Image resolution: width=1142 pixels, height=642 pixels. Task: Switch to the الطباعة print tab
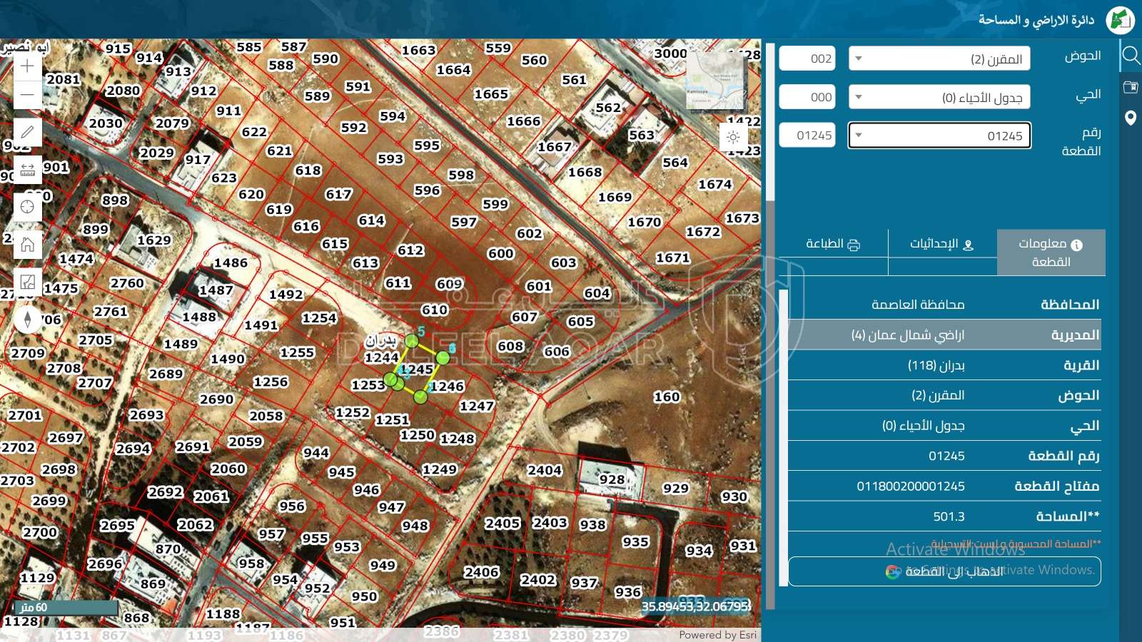click(x=832, y=245)
